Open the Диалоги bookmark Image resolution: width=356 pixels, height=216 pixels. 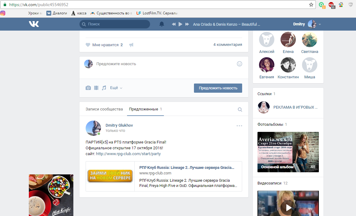click(x=57, y=13)
